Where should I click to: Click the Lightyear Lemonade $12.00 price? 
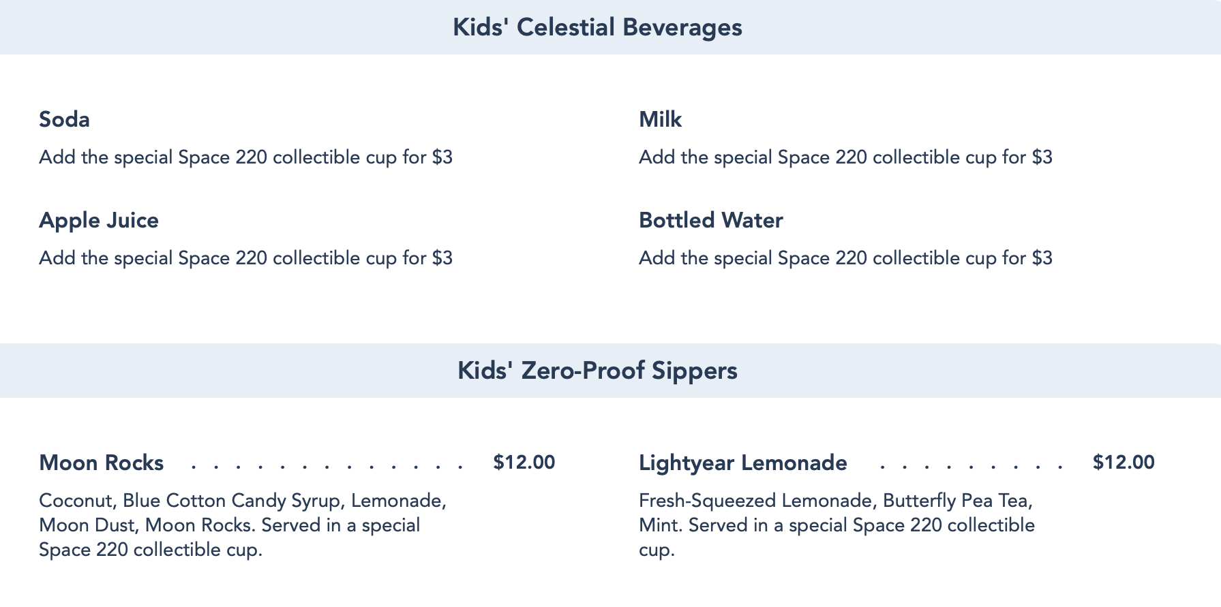(1123, 463)
